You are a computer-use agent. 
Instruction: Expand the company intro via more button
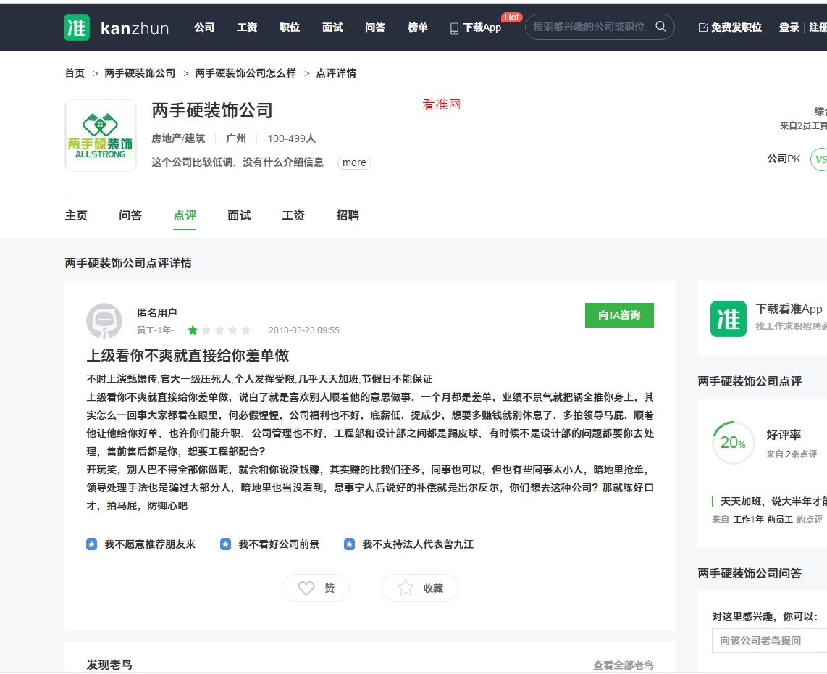(x=353, y=162)
